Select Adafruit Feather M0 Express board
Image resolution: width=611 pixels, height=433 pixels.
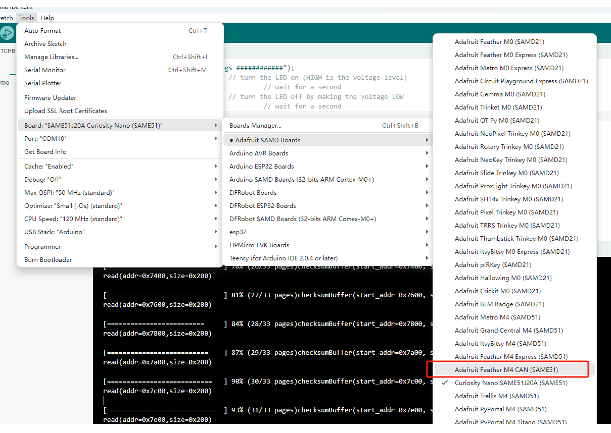pyautogui.click(x=514, y=55)
